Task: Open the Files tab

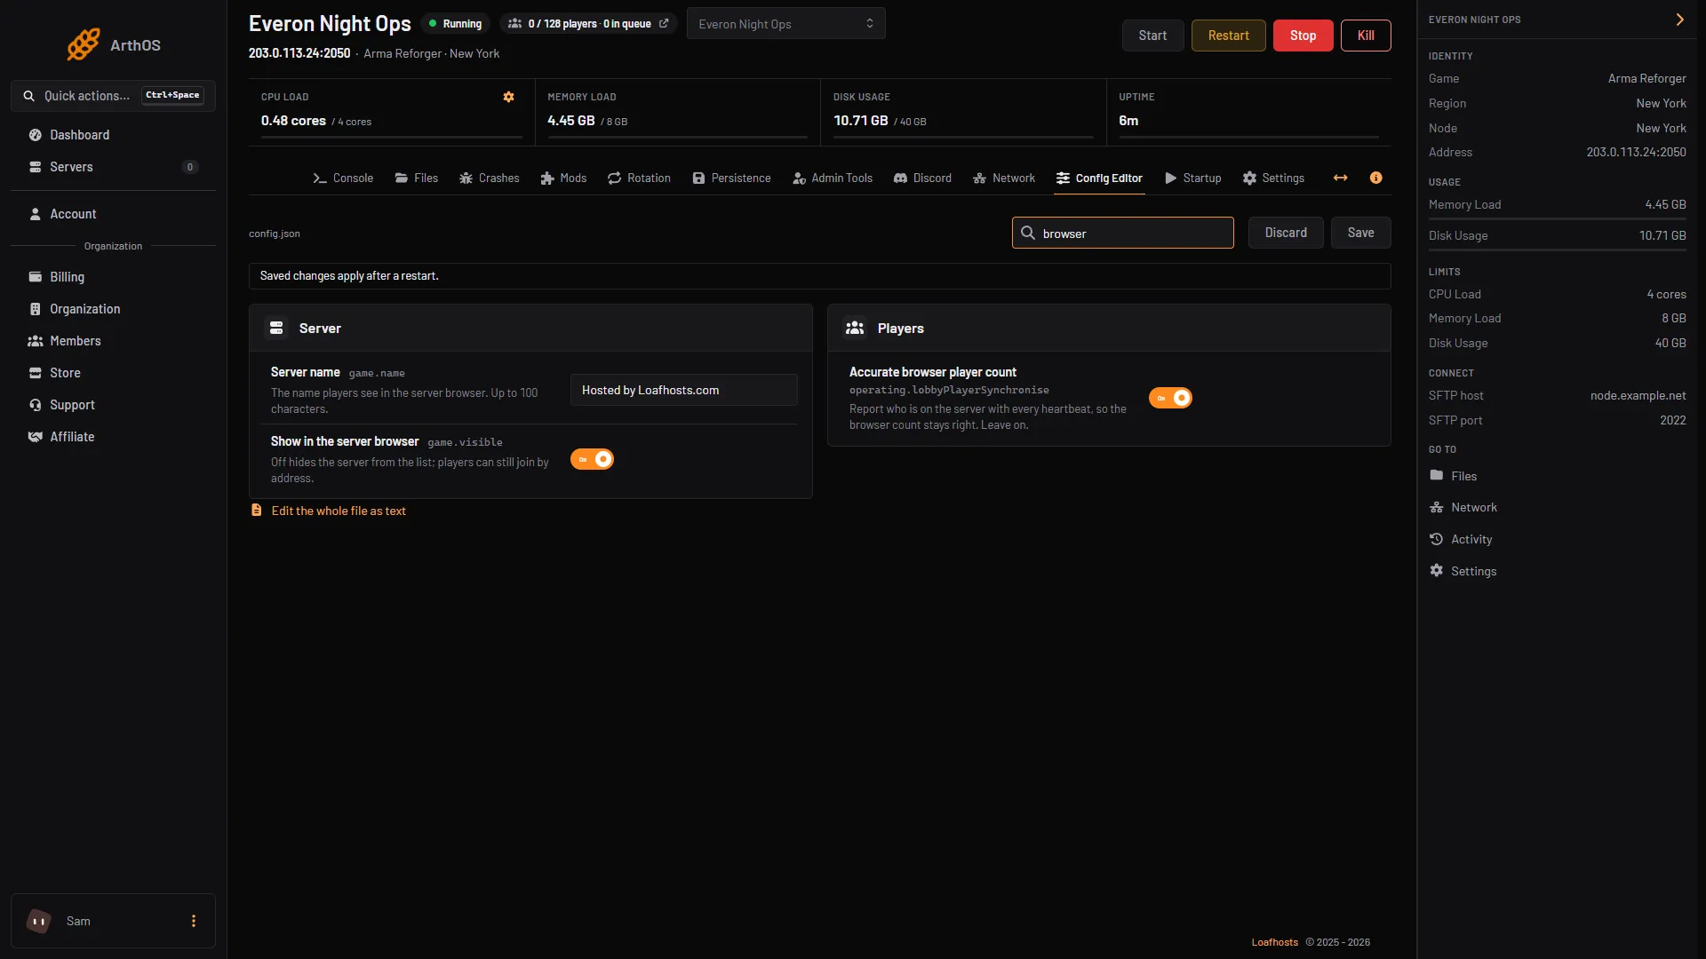Action: pos(417,178)
